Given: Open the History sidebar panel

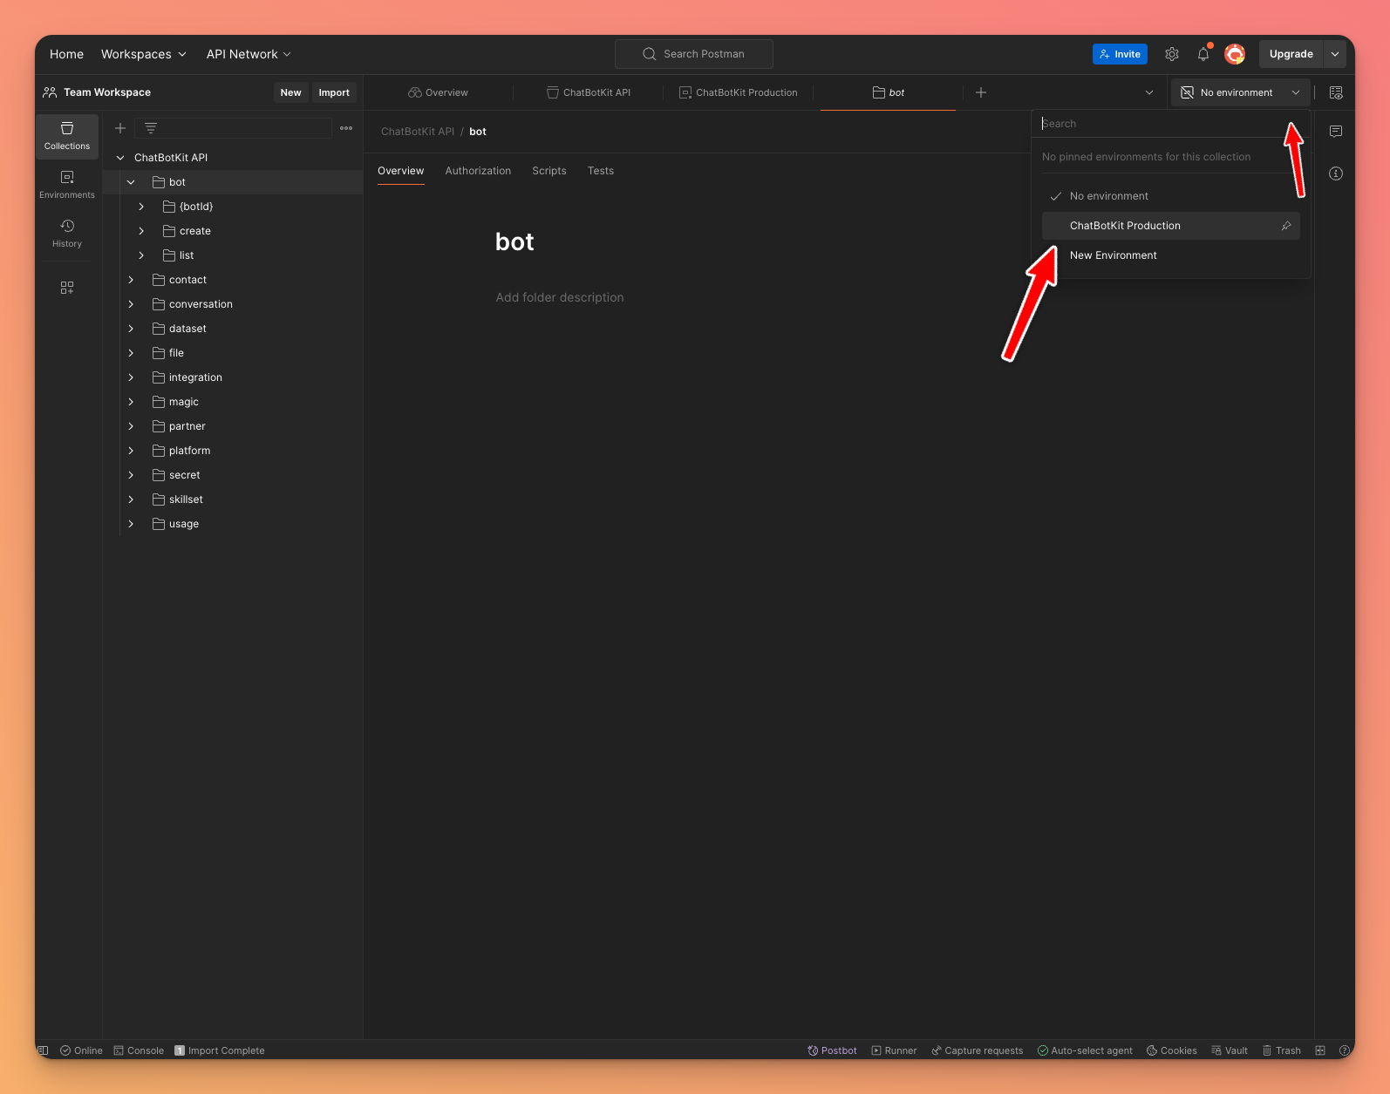Looking at the screenshot, I should pyautogui.click(x=67, y=234).
